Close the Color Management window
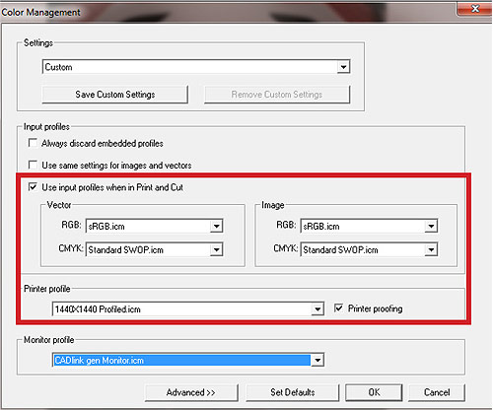The image size is (493, 410). point(474,9)
